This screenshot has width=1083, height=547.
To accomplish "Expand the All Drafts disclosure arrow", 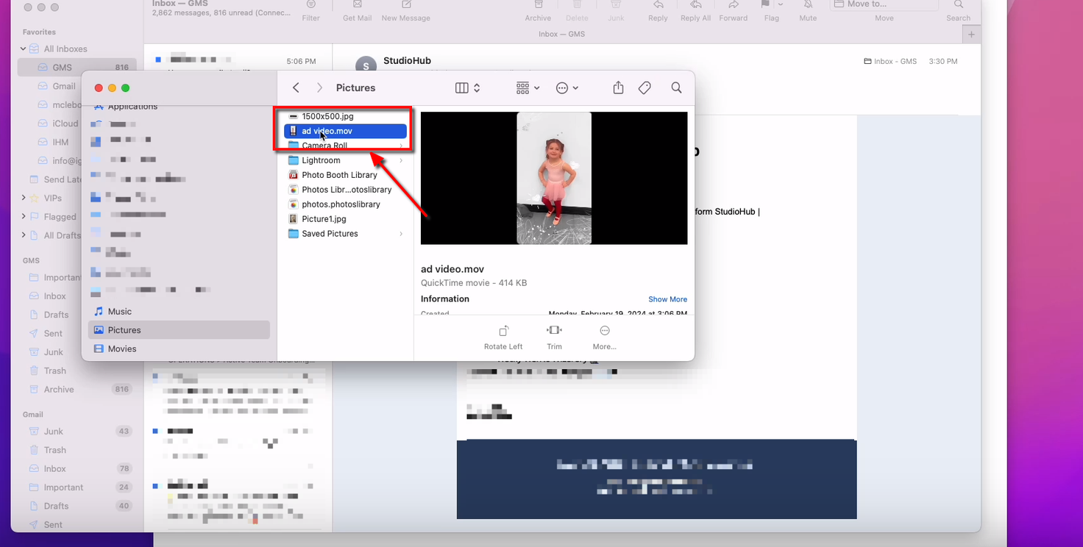I will click(24, 235).
